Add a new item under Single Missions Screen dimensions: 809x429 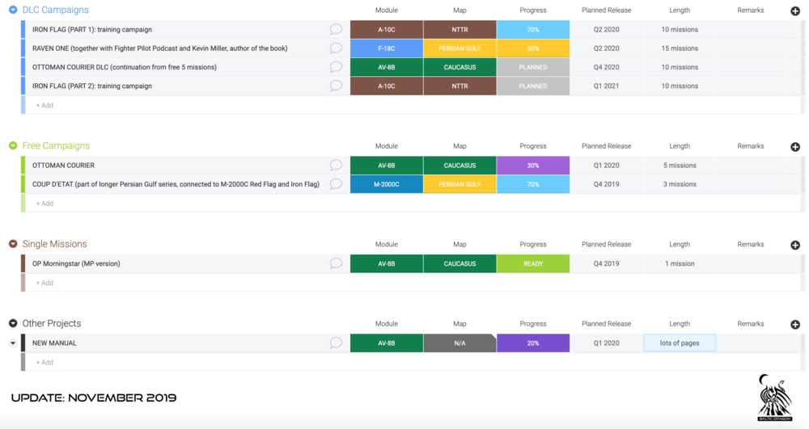[44, 283]
